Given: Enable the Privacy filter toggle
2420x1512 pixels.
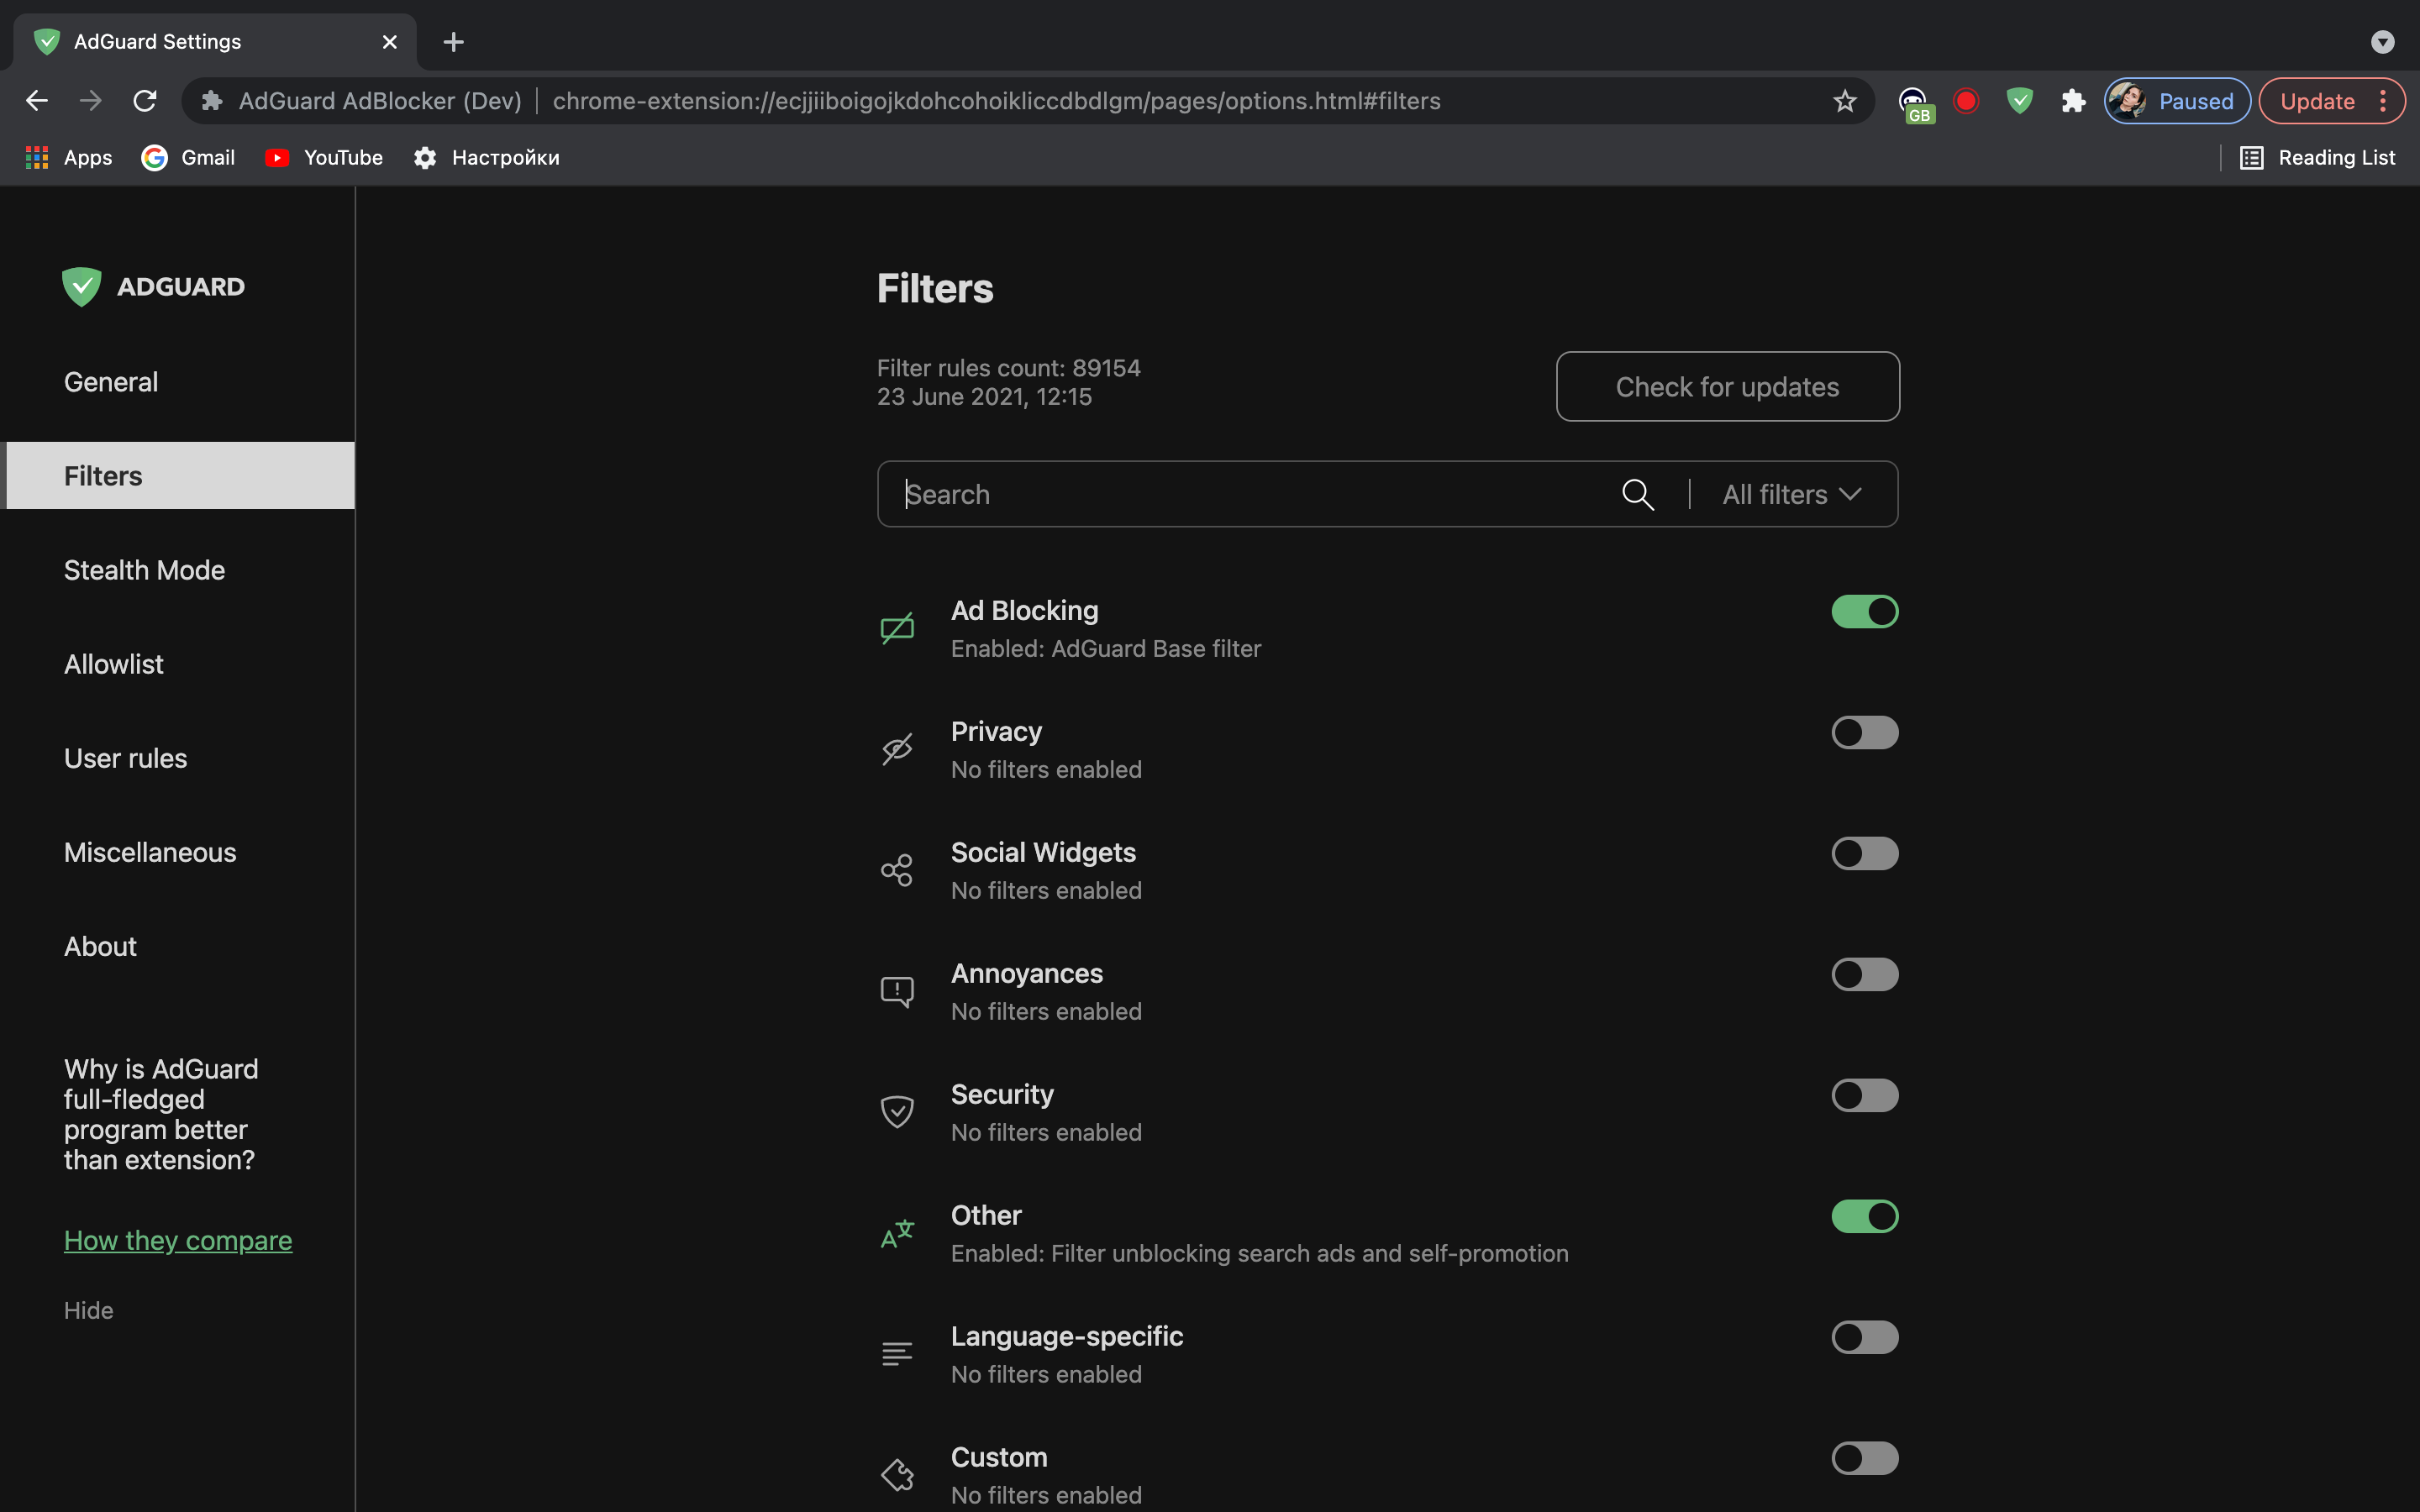Looking at the screenshot, I should click(x=1865, y=732).
